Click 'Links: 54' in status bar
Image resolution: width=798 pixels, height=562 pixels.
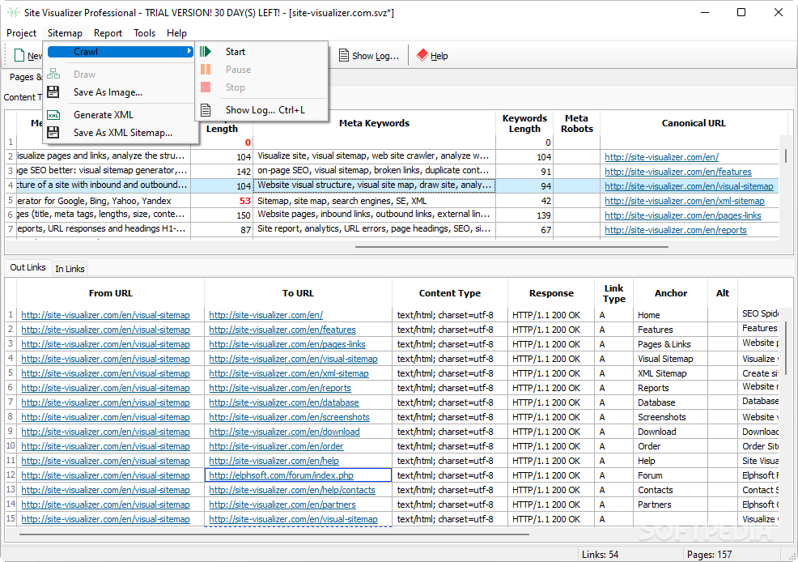click(600, 555)
